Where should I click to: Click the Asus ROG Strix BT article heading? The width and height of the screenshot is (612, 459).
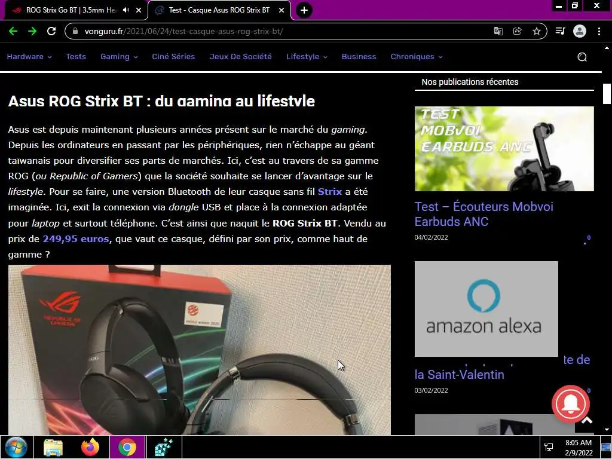(161, 101)
